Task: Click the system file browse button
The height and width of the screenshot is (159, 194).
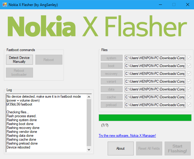Action: click(112, 58)
